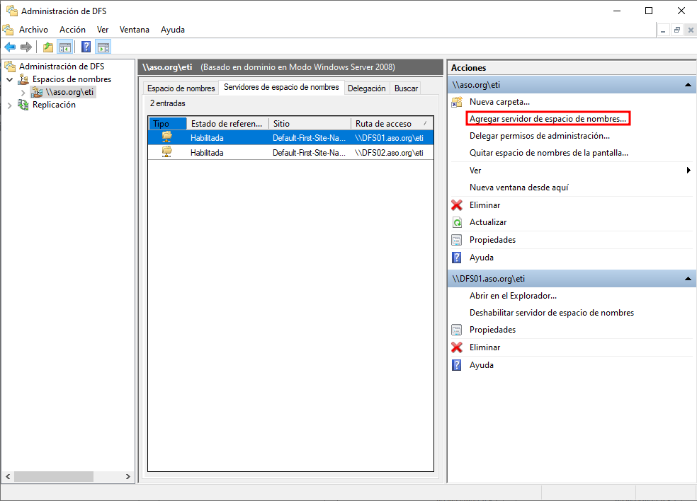The height and width of the screenshot is (501, 697).
Task: Click Deshabilitar servidor de espacio de nombres
Action: click(551, 313)
